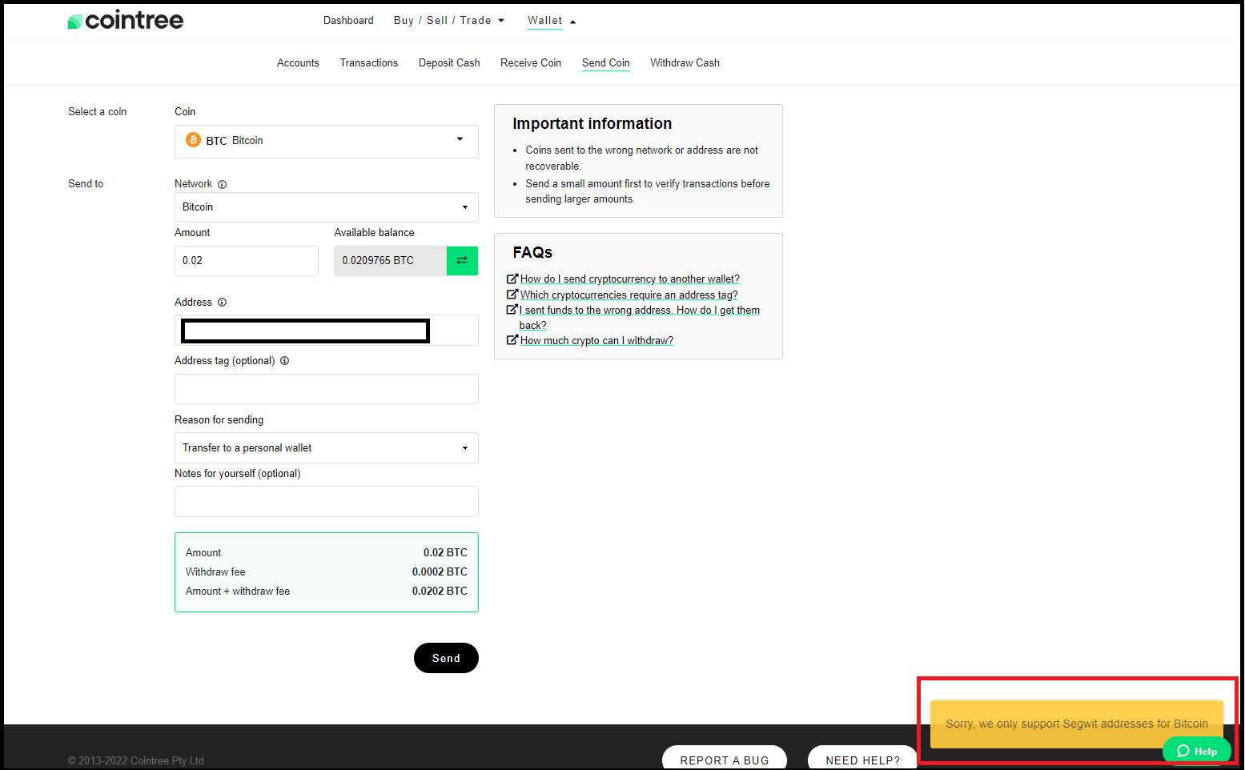
Task: Open 'How much crypto can I withdraw?' link
Action: pos(596,341)
